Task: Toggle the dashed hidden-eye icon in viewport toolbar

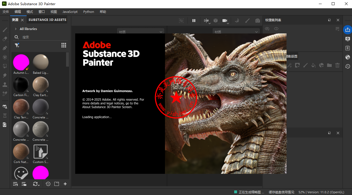Action: coord(181,21)
